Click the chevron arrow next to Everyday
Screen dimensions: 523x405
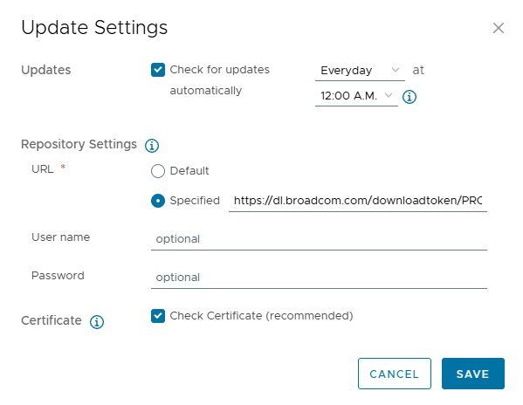pos(396,70)
